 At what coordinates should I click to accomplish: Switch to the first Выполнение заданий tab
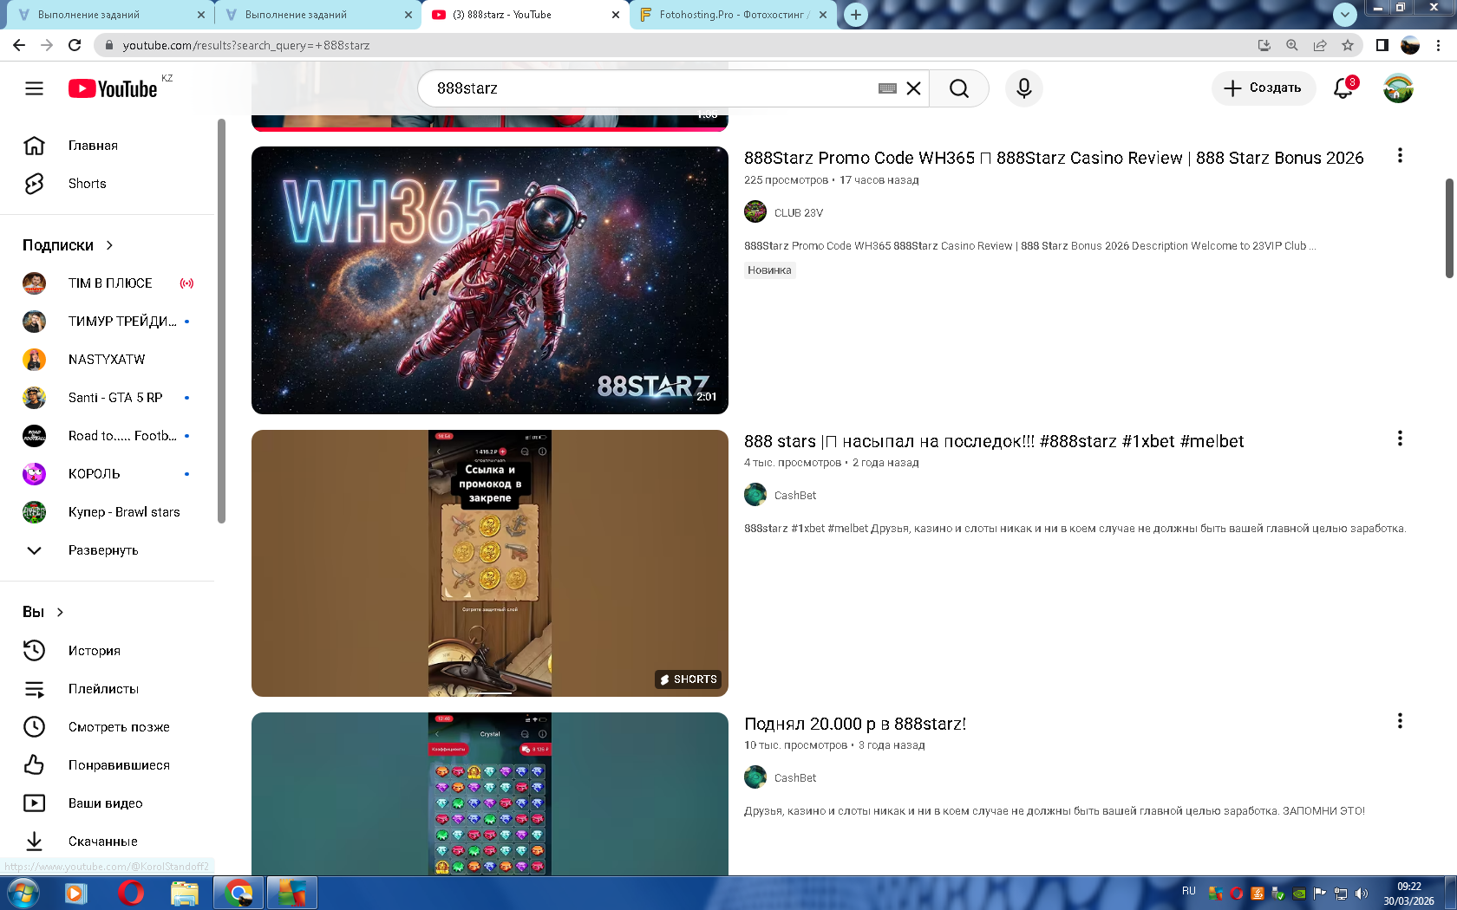tap(110, 15)
